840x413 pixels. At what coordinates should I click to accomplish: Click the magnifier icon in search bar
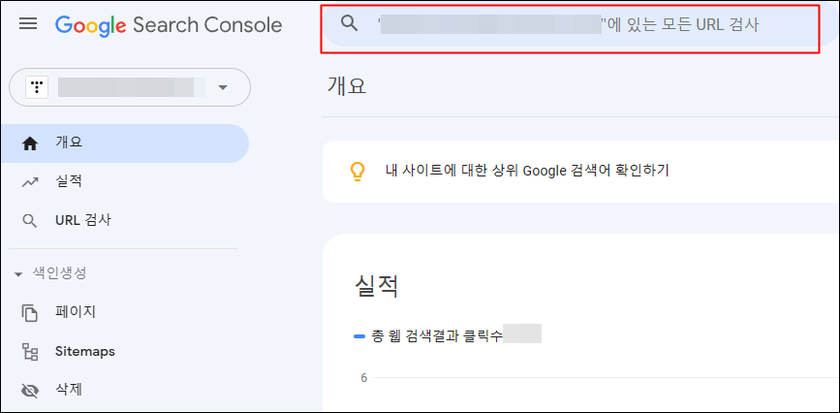[350, 23]
